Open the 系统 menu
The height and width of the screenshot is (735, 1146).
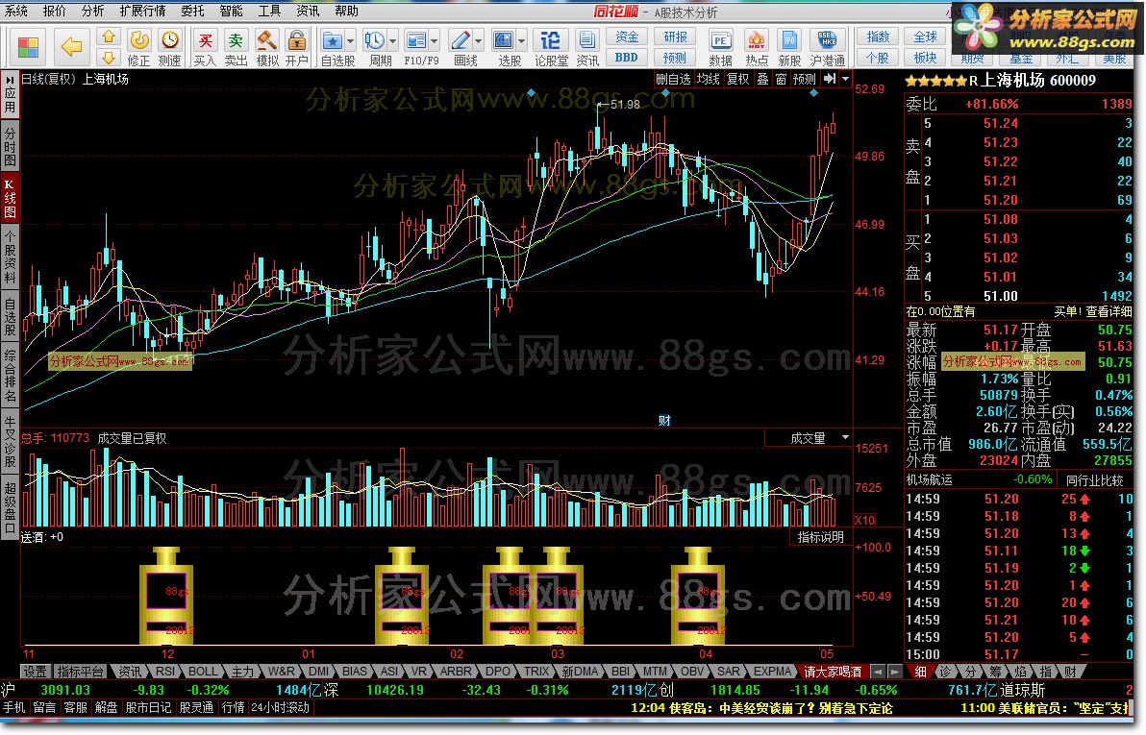pos(16,11)
